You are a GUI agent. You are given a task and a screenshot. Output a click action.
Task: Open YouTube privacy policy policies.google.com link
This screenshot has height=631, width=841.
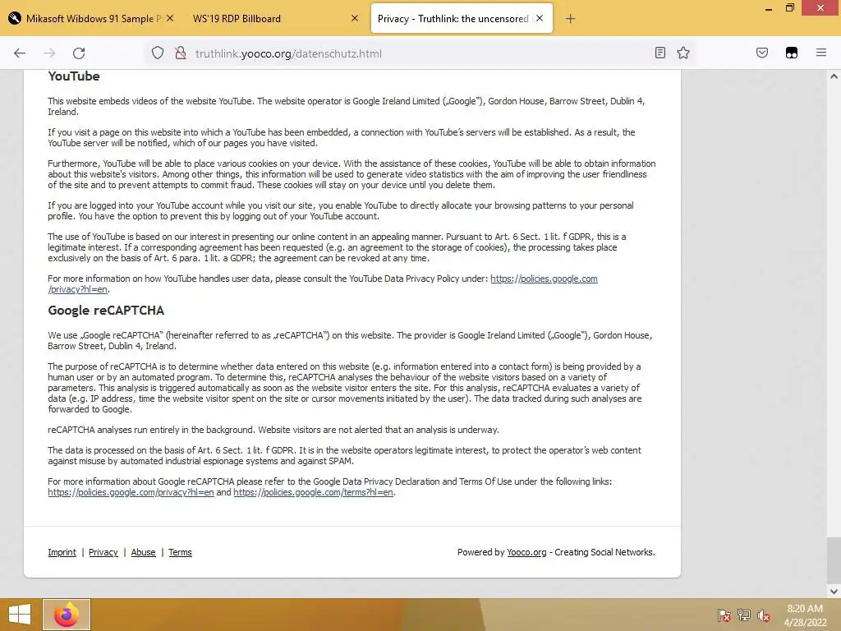544,279
